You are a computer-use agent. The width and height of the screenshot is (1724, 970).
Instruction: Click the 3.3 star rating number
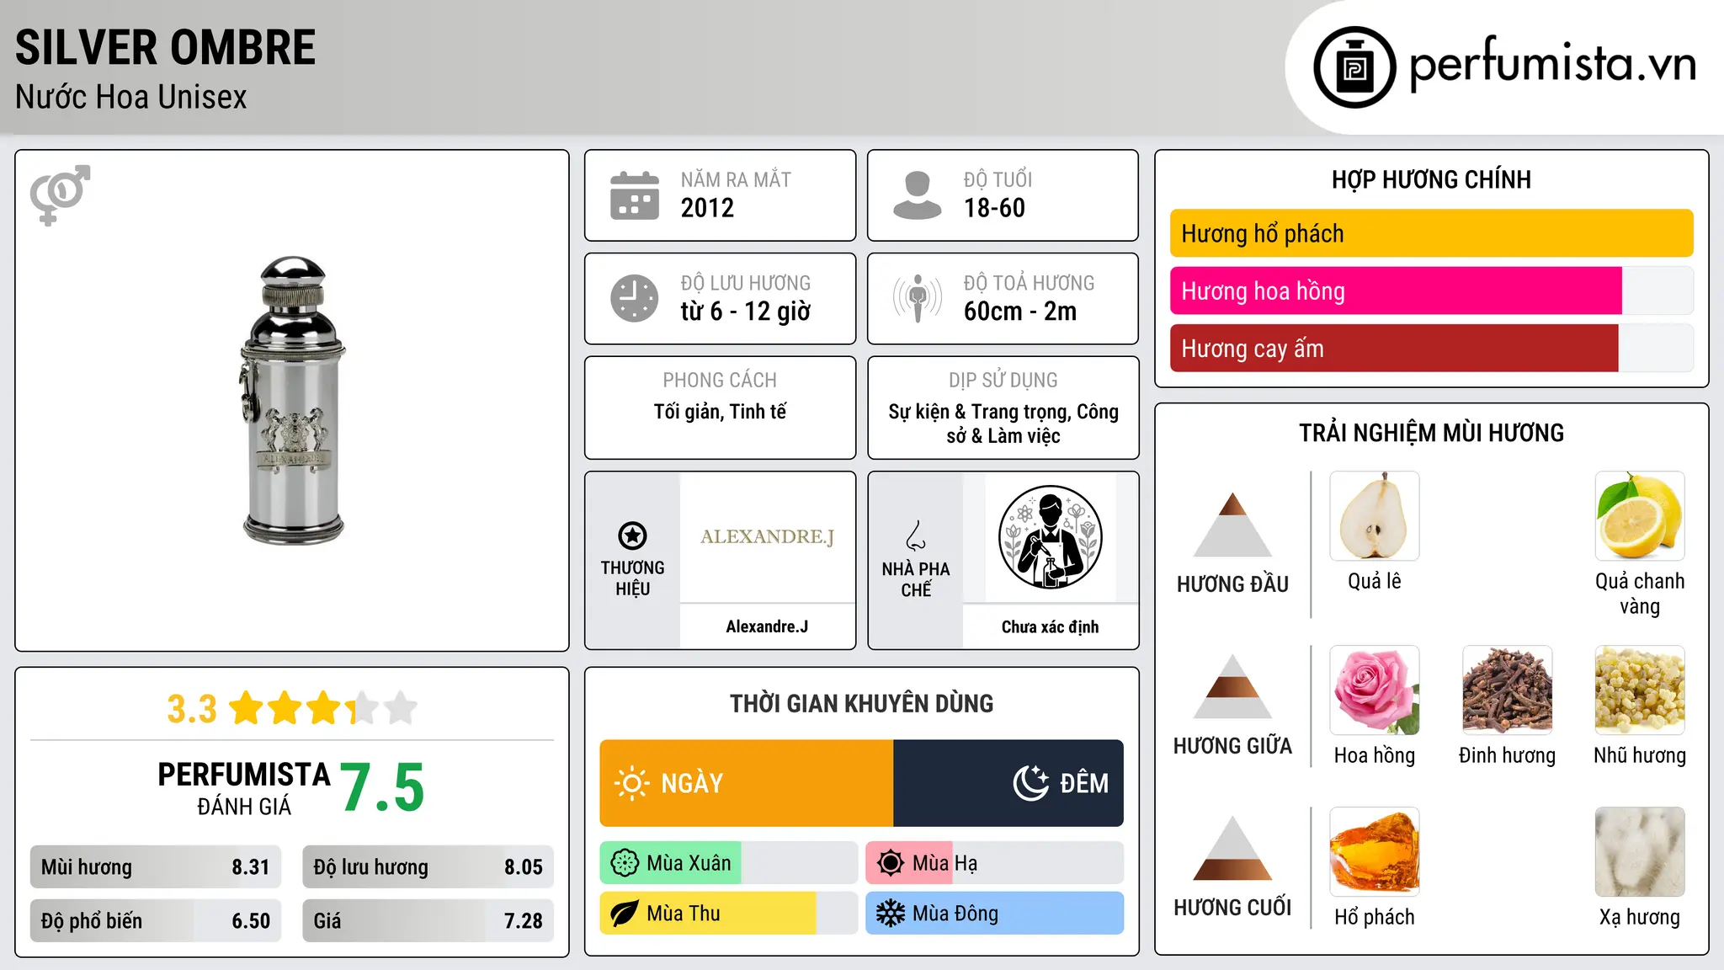(x=192, y=709)
